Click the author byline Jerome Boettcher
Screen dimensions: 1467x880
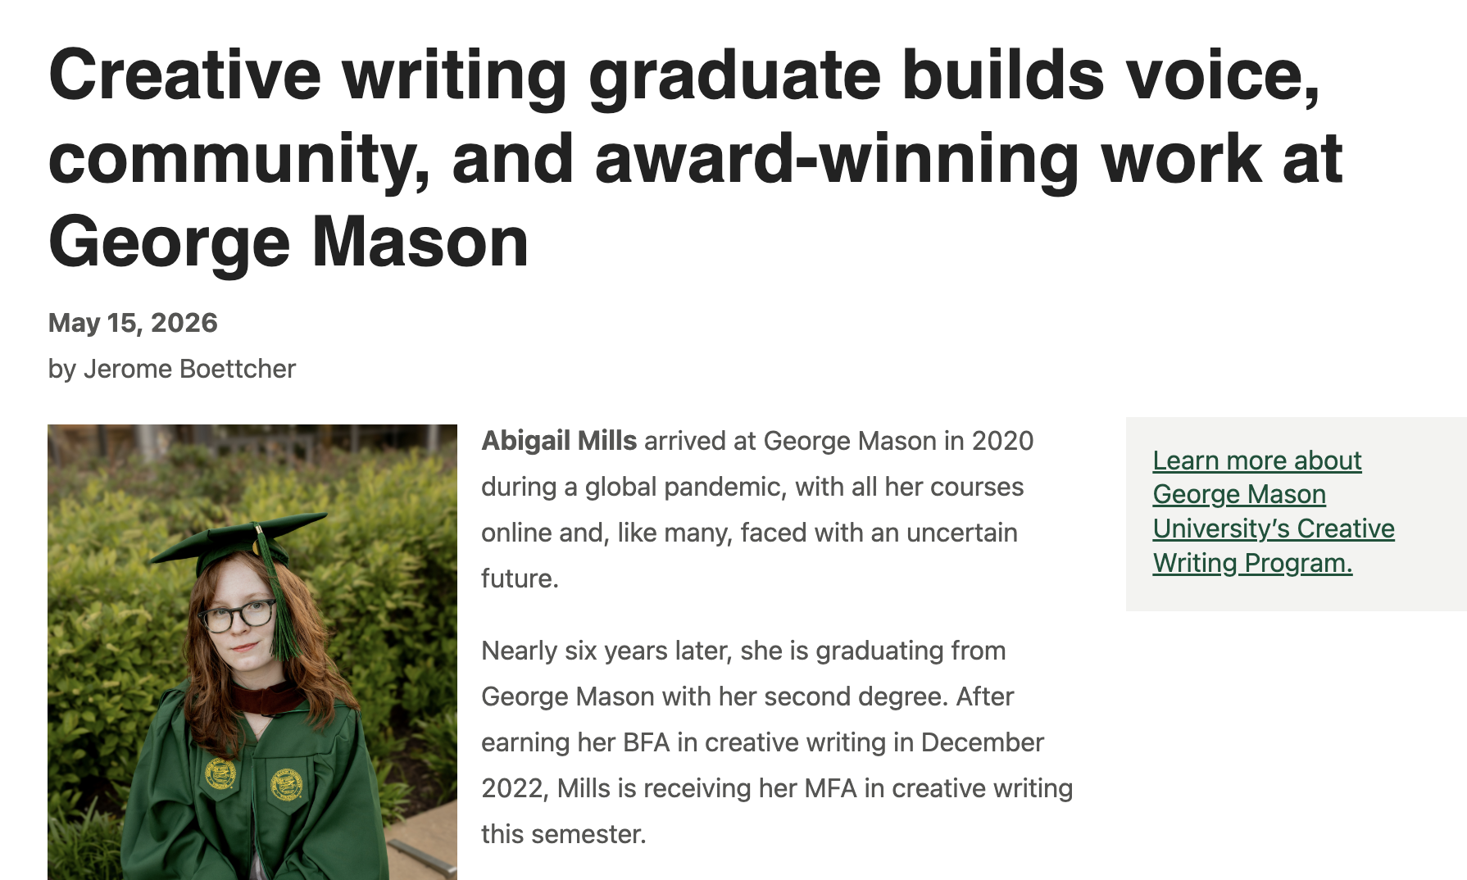point(172,369)
